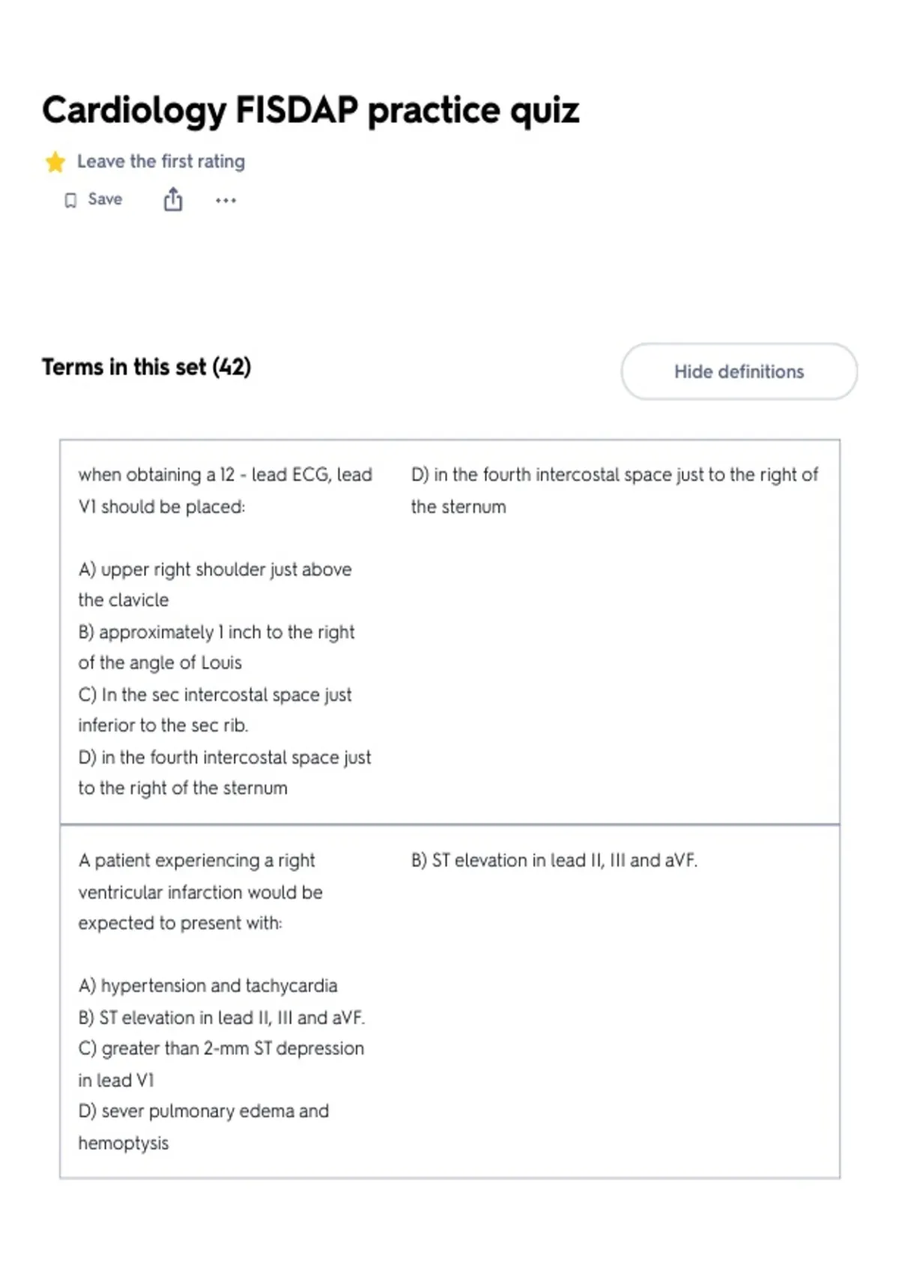Select the lead V1 placement question text
The image size is (899, 1273).
(225, 490)
